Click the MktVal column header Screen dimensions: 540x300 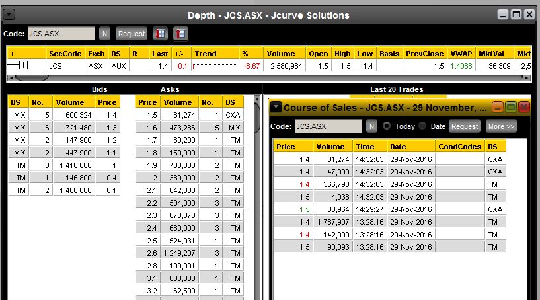(494, 54)
